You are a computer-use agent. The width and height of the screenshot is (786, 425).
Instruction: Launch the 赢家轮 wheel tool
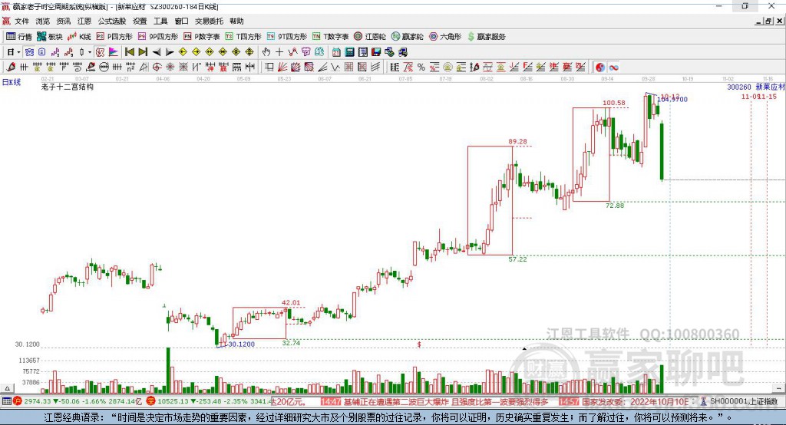(407, 37)
